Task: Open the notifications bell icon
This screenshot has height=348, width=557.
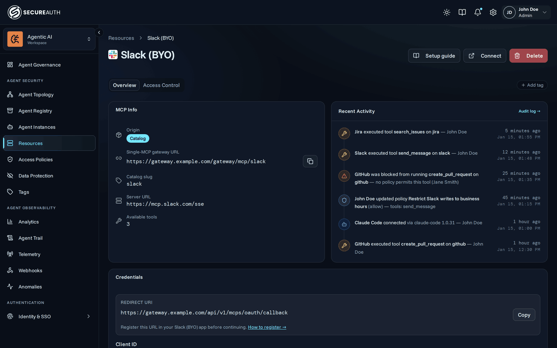Action: 478,12
